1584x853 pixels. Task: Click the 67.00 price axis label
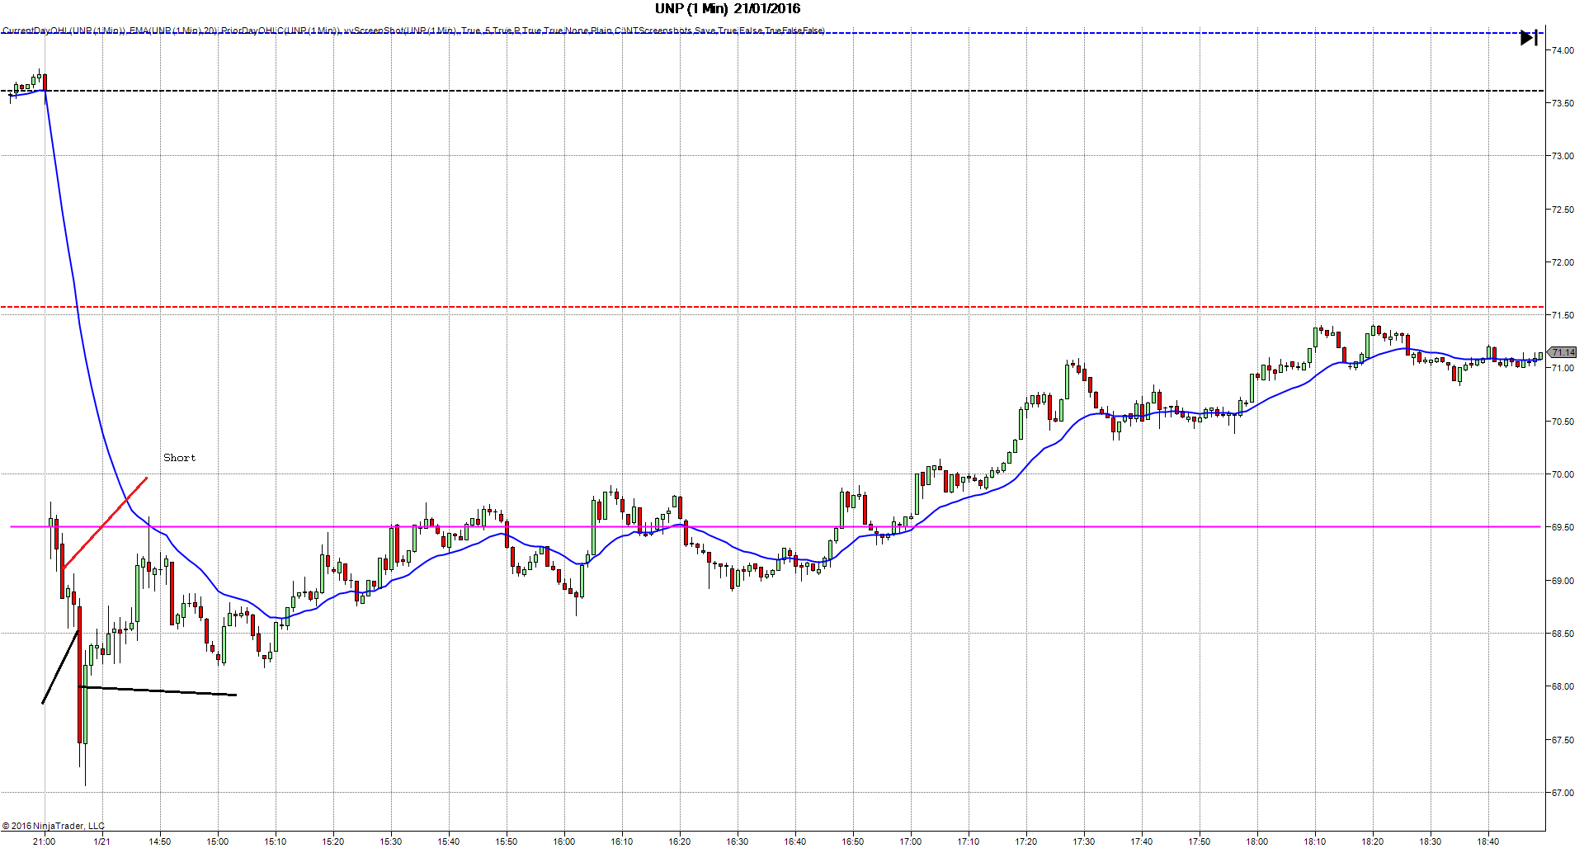coord(1562,793)
